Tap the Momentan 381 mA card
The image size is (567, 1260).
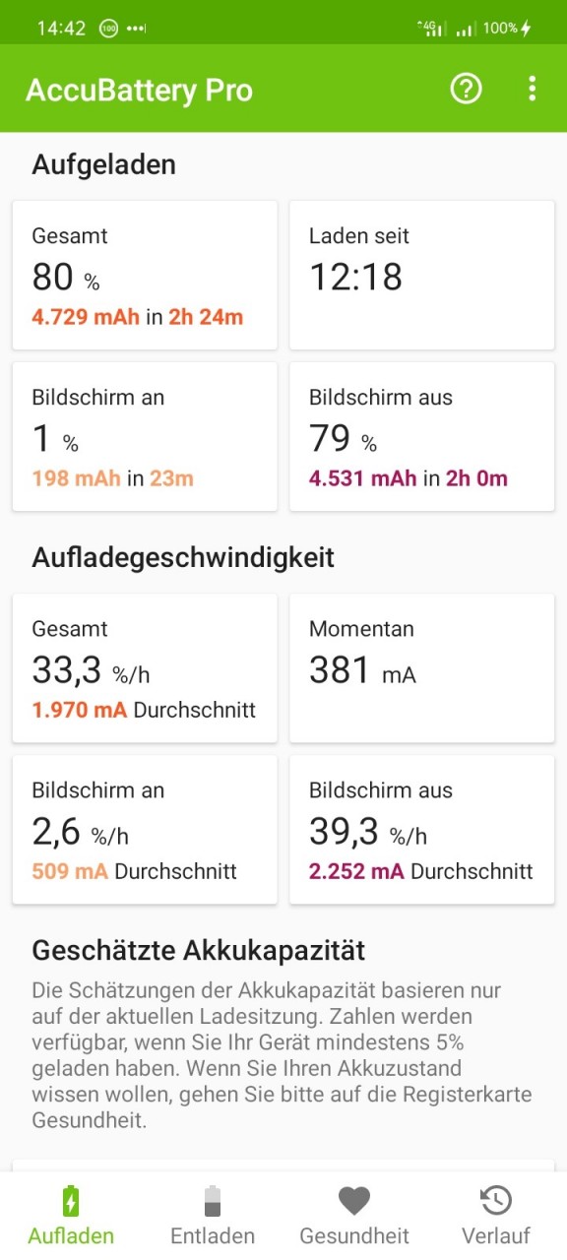422,668
